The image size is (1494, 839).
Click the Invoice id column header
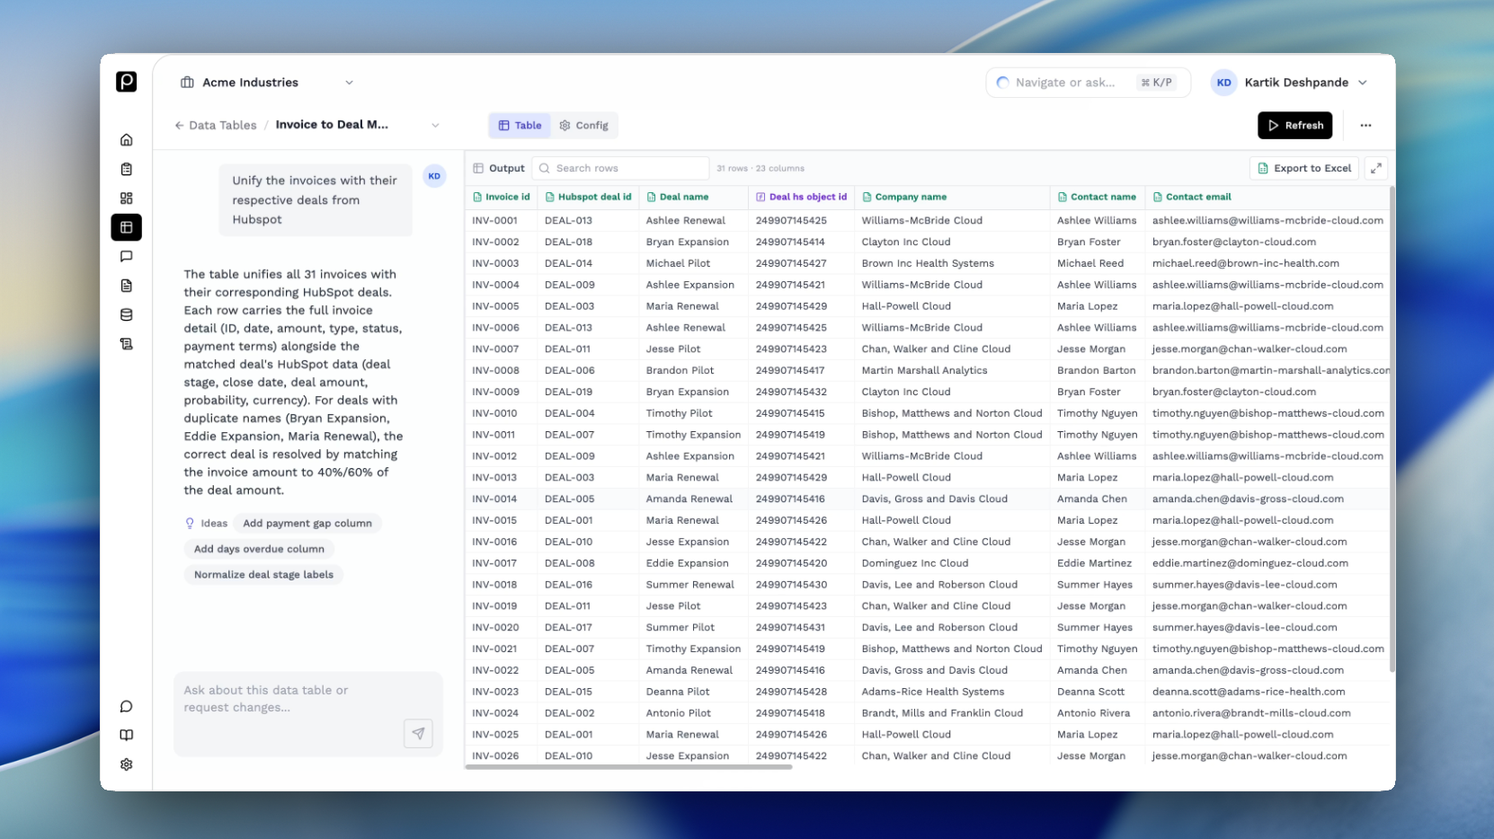501,197
